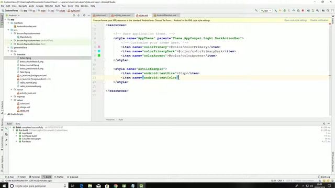Image resolution: width=335 pixels, height=188 pixels.
Task: Run the app with the play icon
Action: (276, 10)
